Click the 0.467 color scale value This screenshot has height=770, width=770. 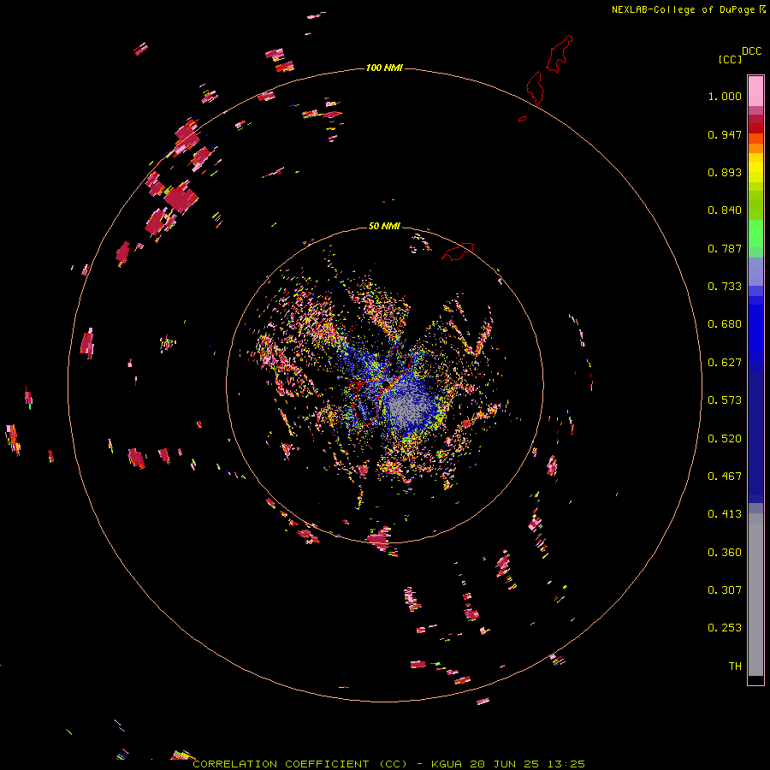click(725, 477)
